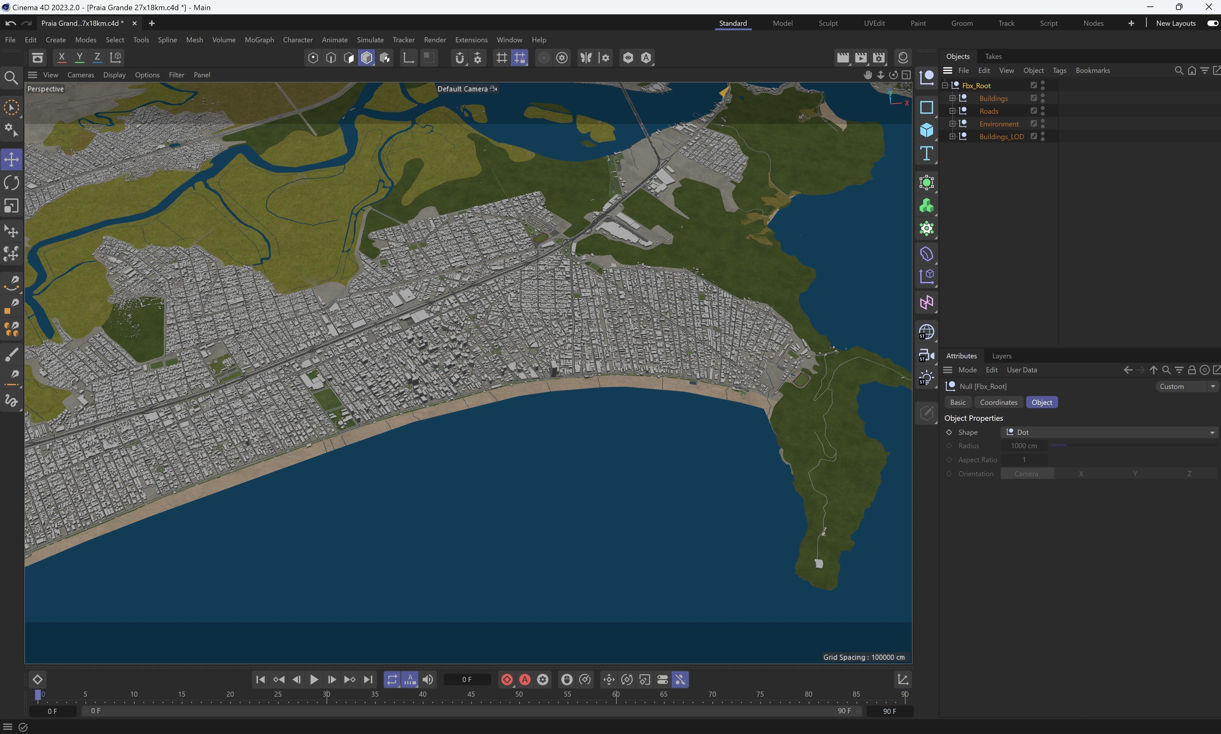Collapse the Fbx_Root hierarchy
This screenshot has height=734, width=1221.
[944, 86]
